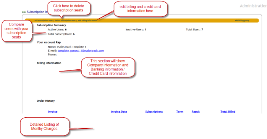Click the Total Users count label
This screenshot has height=139, width=267.
coord(194,30)
